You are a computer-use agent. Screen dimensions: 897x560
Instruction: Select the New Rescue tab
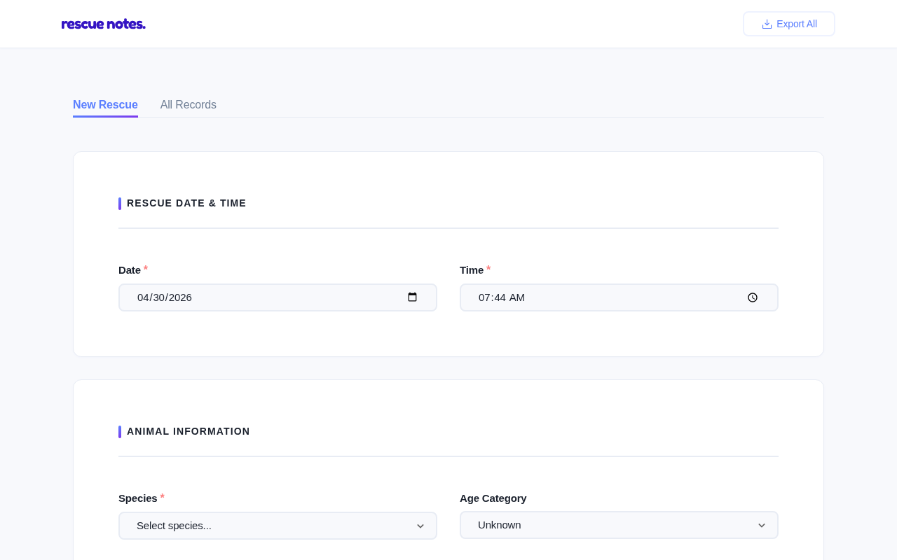click(105, 105)
